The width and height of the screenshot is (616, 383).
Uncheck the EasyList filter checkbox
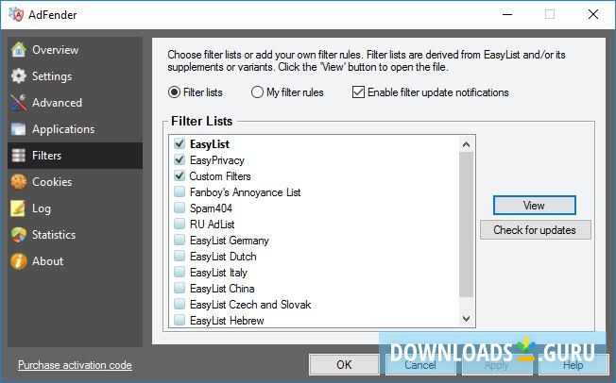[x=180, y=143]
